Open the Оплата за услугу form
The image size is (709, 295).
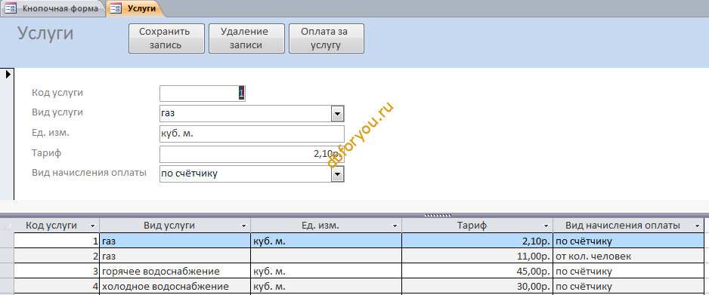tap(326, 38)
